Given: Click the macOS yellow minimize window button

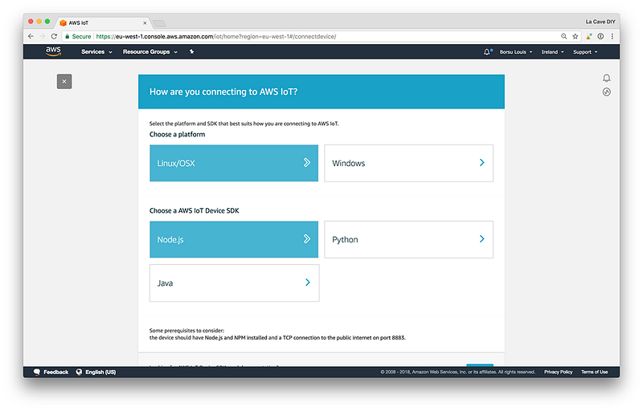Looking at the screenshot, I should 39,22.
